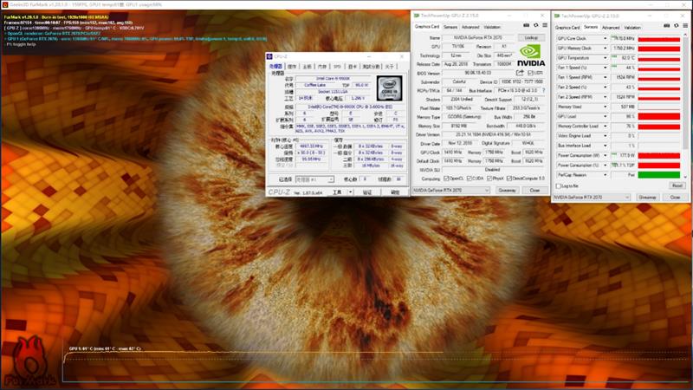
Task: Toggle the OpenCL checkbox
Action: pos(446,179)
